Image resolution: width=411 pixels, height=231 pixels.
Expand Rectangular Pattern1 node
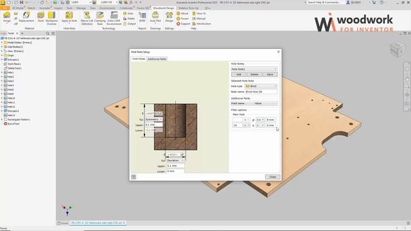pyautogui.click(x=2, y=119)
